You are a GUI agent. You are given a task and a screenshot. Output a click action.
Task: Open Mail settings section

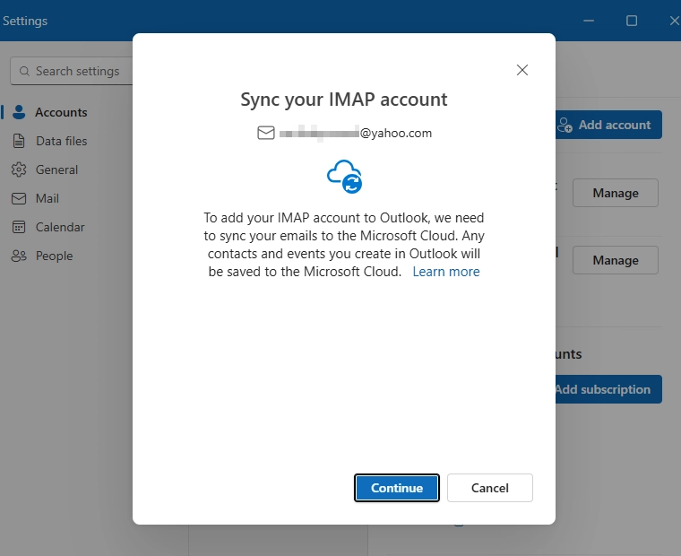47,199
